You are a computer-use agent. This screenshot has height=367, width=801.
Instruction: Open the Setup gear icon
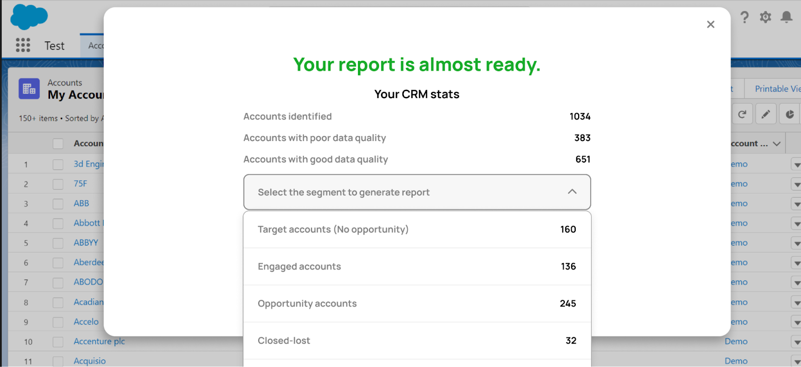[765, 17]
